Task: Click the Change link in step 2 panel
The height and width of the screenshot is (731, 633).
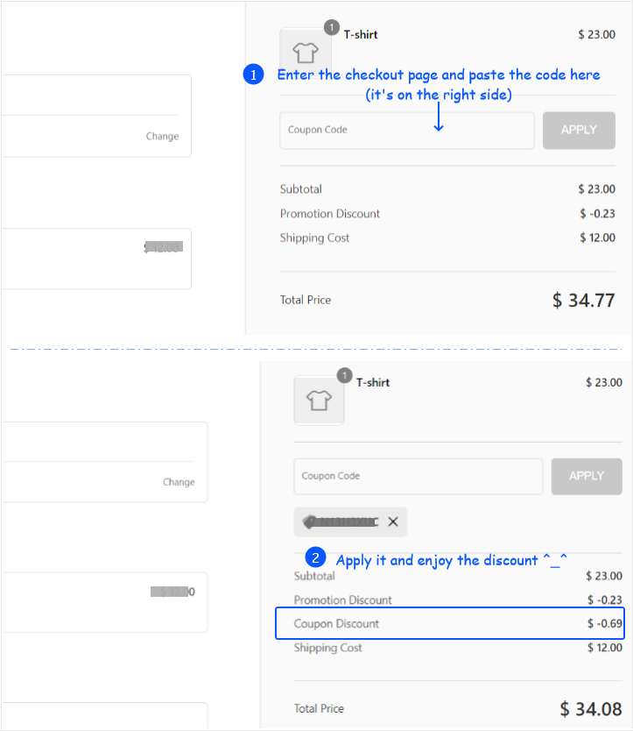Action: [179, 482]
